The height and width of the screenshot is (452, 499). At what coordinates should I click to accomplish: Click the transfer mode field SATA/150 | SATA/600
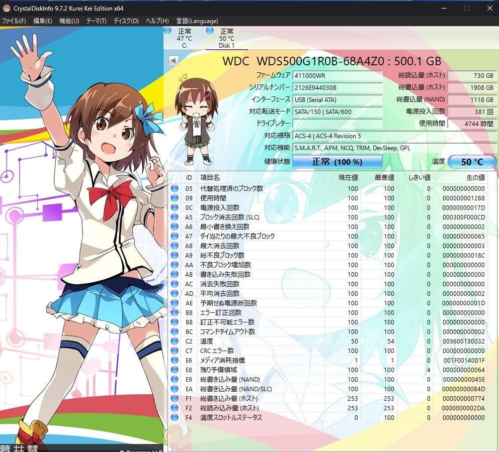[338, 112]
